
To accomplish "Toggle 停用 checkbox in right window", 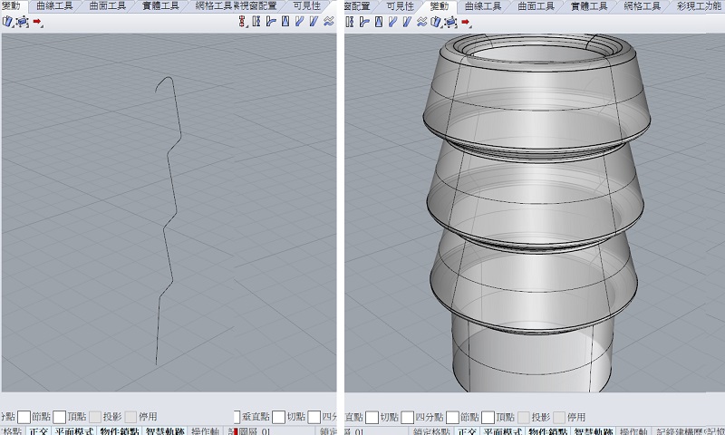I will (x=559, y=418).
